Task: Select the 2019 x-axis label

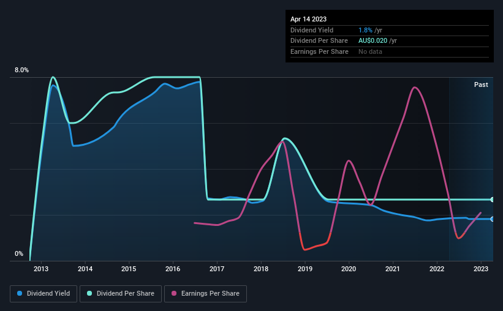Action: (304, 269)
